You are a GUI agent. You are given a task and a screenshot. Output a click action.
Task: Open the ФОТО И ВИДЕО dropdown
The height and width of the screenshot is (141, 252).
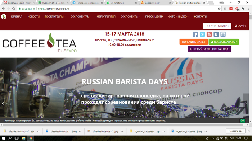pyautogui.click(x=178, y=17)
